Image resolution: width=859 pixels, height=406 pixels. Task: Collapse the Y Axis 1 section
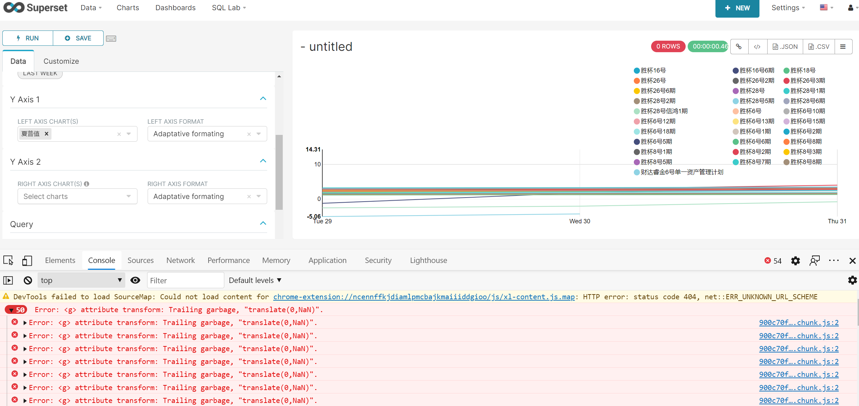[x=263, y=99]
